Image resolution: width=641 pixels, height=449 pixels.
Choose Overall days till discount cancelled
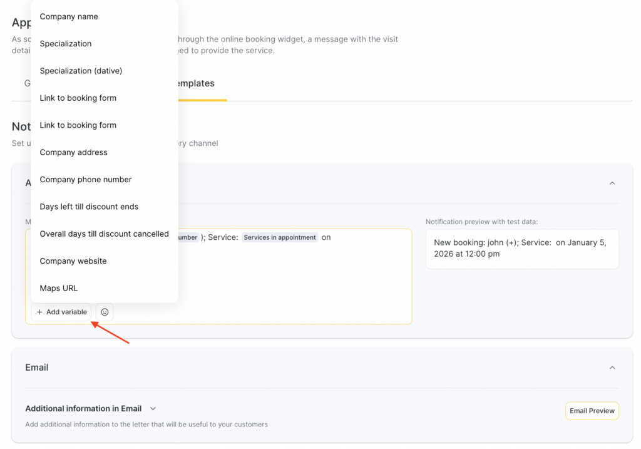tap(104, 234)
